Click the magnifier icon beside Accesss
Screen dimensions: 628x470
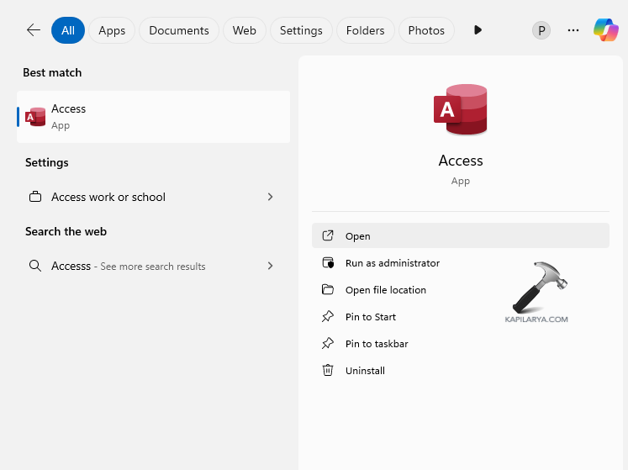click(35, 266)
